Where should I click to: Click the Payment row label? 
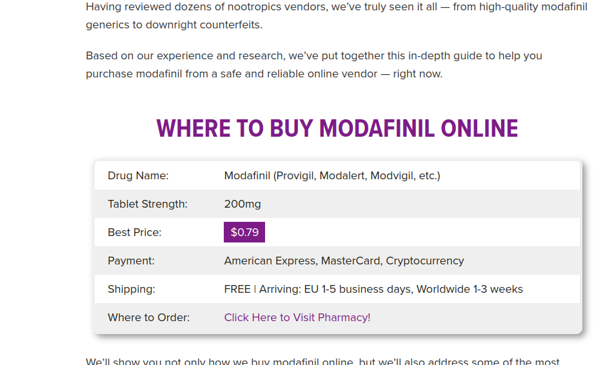(131, 261)
